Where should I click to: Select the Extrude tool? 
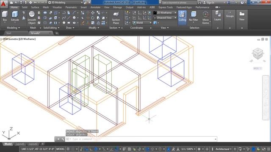point(15,16)
